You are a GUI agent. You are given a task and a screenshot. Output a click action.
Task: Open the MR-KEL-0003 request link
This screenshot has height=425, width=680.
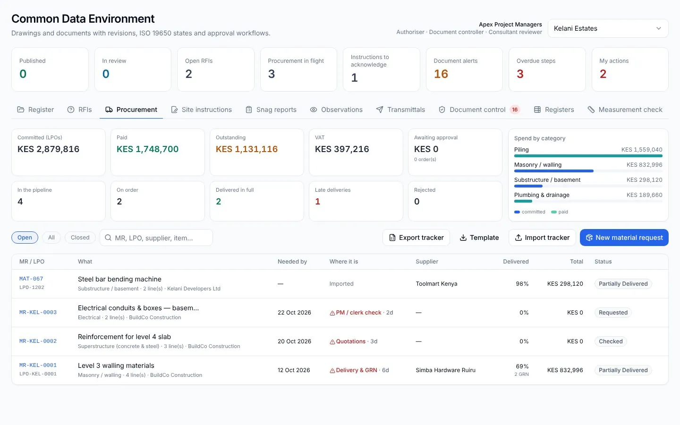coord(38,313)
